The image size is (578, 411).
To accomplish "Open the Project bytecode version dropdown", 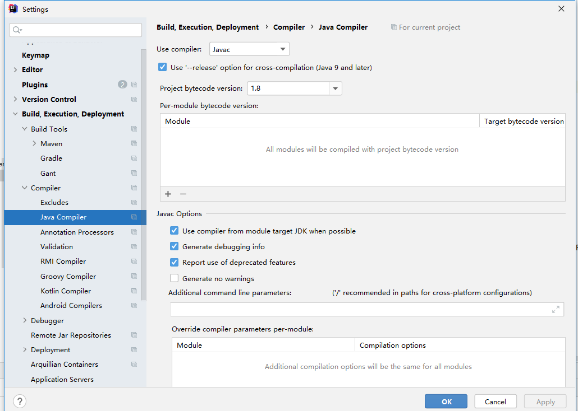I will click(336, 88).
